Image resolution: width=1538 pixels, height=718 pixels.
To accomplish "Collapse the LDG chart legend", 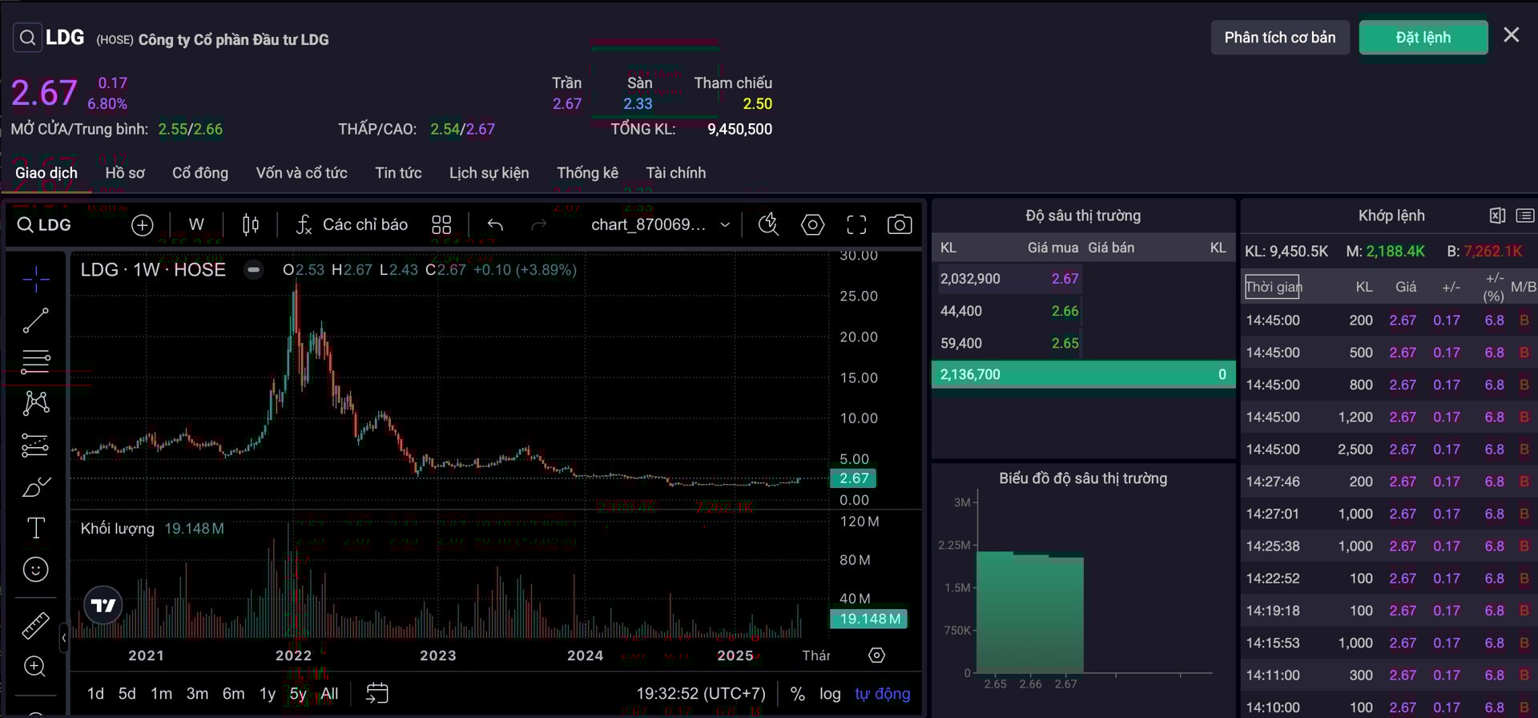I will coord(253,270).
